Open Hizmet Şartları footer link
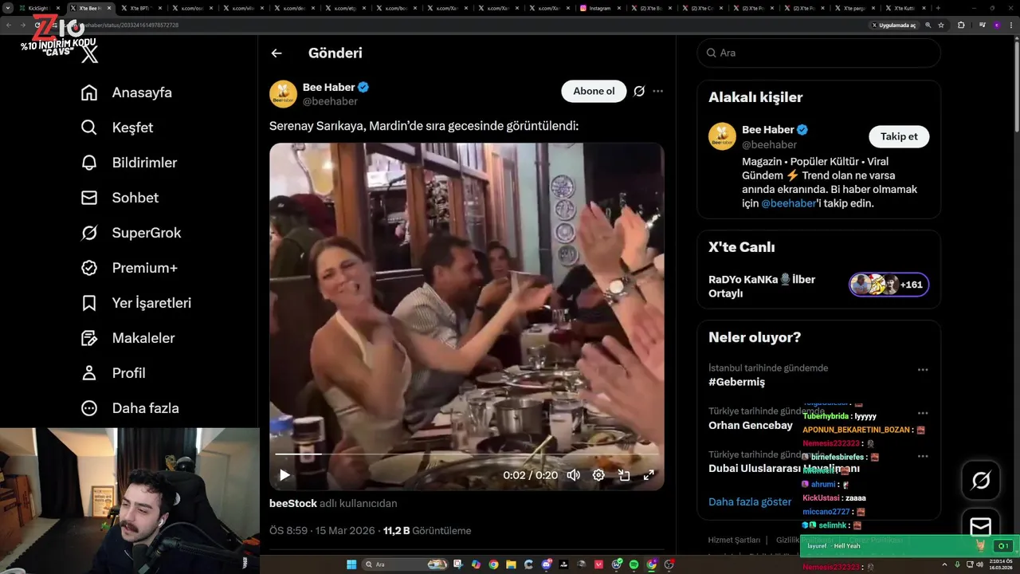This screenshot has width=1020, height=574. tap(734, 540)
